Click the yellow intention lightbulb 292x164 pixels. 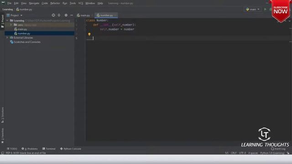(x=89, y=34)
